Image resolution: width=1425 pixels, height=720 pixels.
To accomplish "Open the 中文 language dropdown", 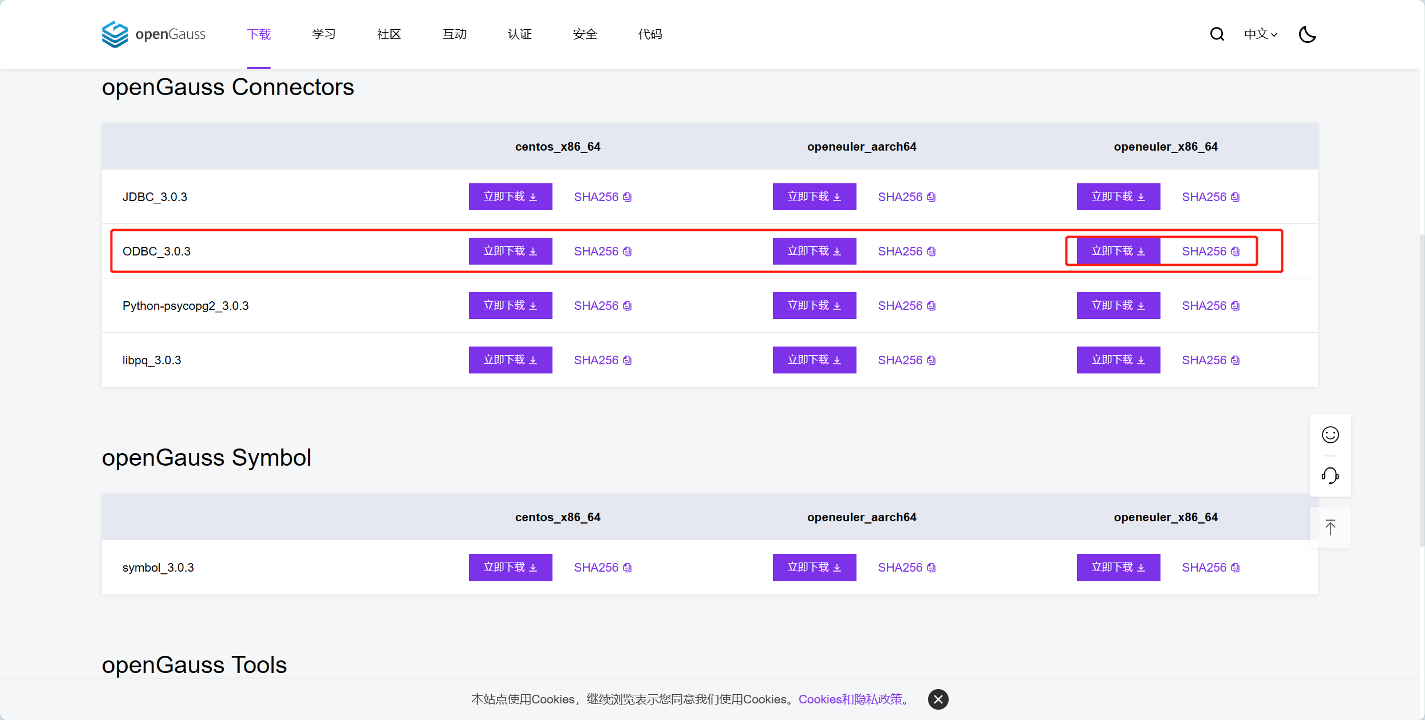I will coord(1260,34).
